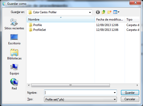
Task: Select the ProfileSet folder icon
Action: point(30,30)
